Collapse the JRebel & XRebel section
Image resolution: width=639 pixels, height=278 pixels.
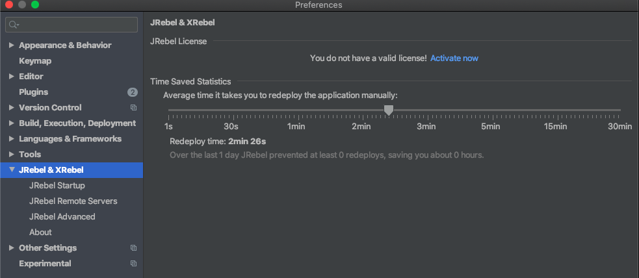pyautogui.click(x=11, y=170)
